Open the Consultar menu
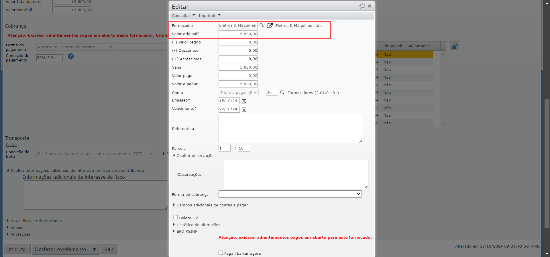Viewport: 550px width, 257px height. [183, 15]
